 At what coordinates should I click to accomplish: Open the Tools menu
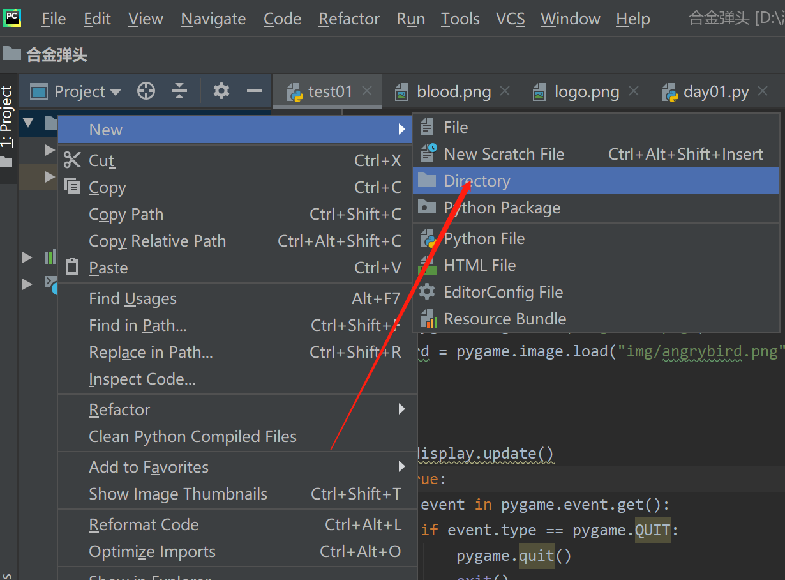coord(460,19)
